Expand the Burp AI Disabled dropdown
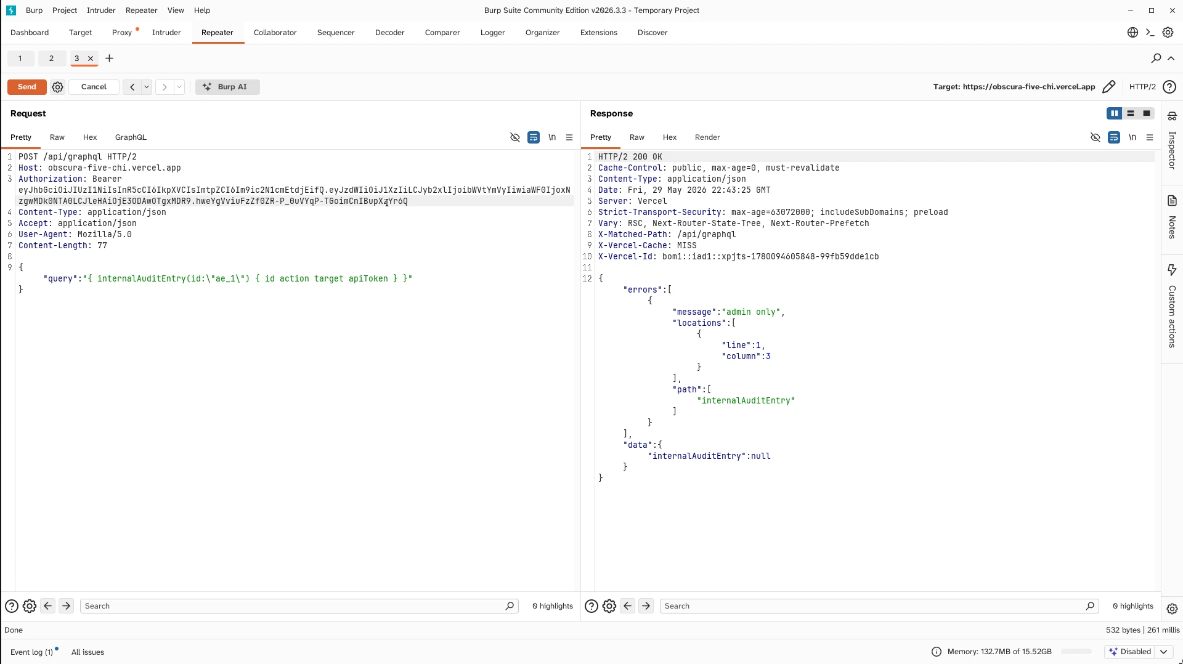Image resolution: width=1183 pixels, height=664 pixels. tap(1164, 652)
